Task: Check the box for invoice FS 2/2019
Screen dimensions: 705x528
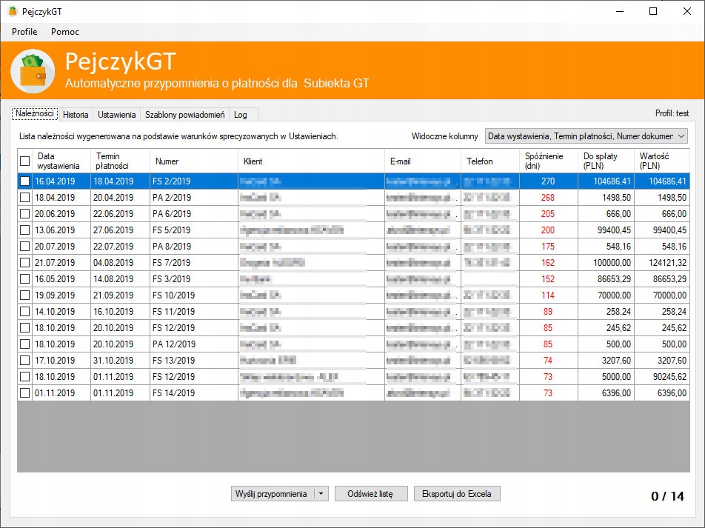Action: [24, 181]
